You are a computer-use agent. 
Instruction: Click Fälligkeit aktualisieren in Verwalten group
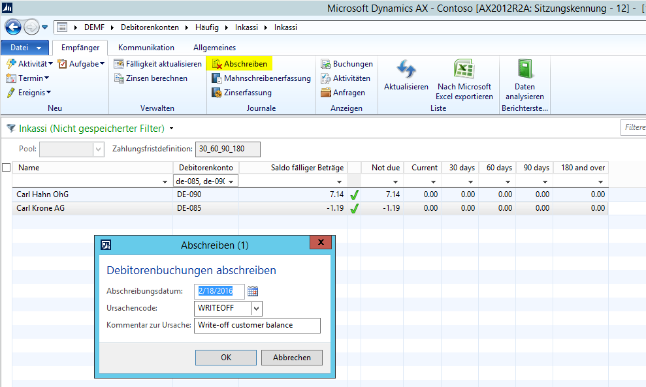(x=157, y=64)
